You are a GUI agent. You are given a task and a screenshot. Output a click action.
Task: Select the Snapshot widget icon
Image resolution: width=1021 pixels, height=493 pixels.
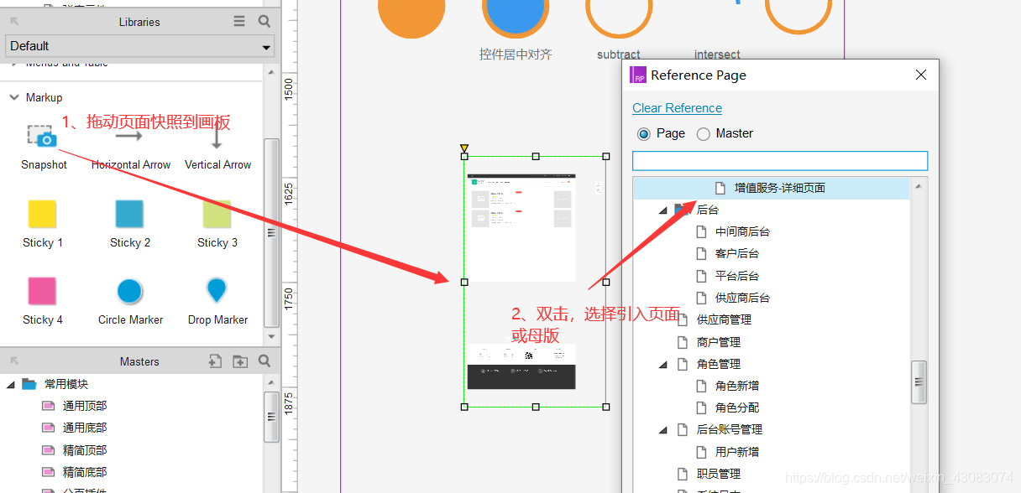click(x=41, y=136)
